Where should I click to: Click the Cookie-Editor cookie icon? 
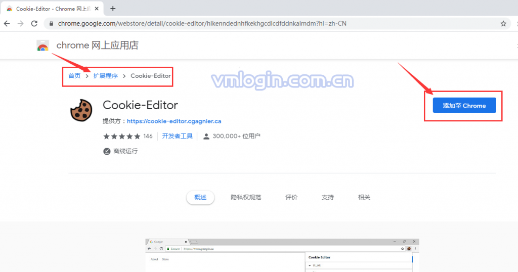(x=81, y=110)
